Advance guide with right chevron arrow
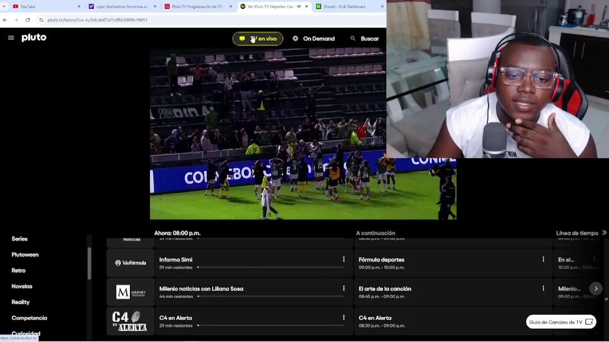609x342 pixels. [596, 288]
